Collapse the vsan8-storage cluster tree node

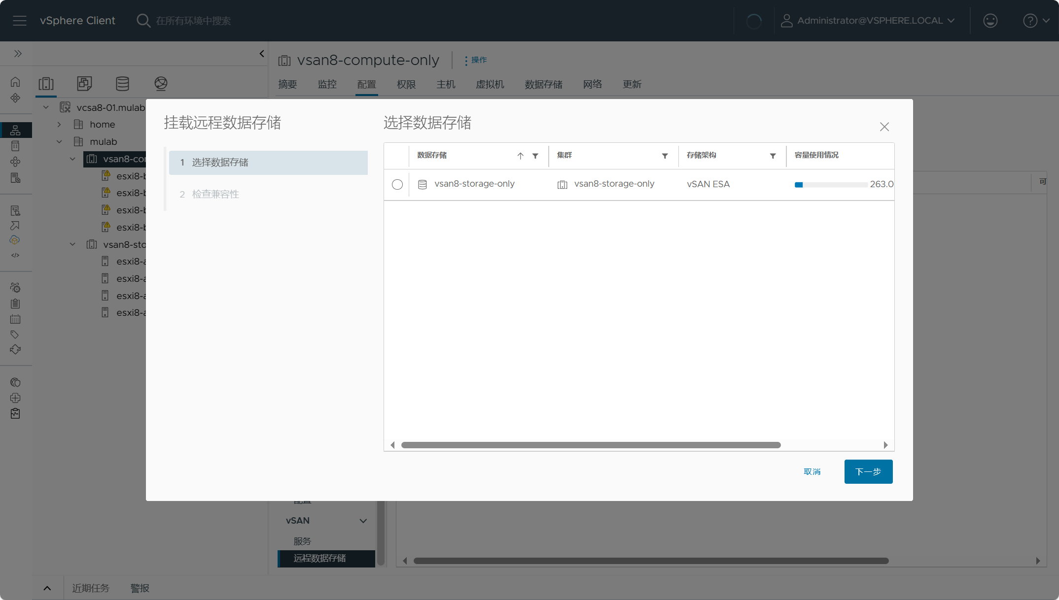(x=72, y=244)
